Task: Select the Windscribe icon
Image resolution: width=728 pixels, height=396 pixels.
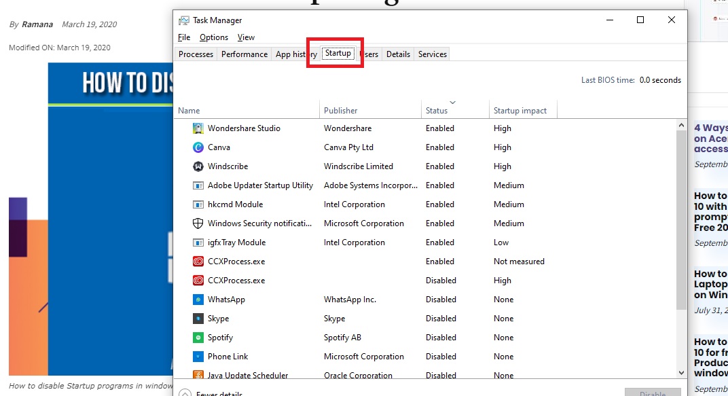Action: tap(198, 166)
